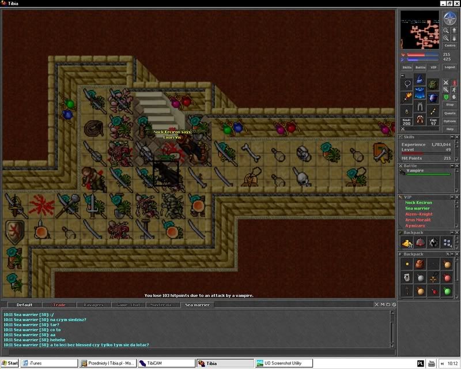
Task: Minimize the Skills panel
Action: 452,137
